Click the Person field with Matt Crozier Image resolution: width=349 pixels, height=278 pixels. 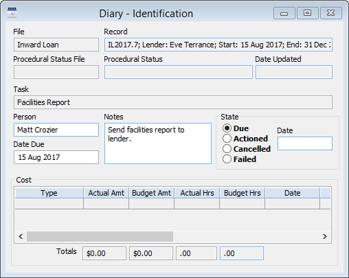(56, 130)
